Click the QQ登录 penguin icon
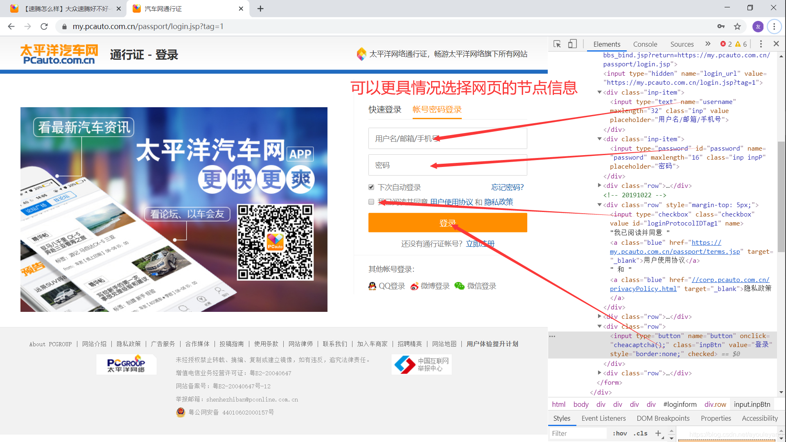 (x=372, y=286)
